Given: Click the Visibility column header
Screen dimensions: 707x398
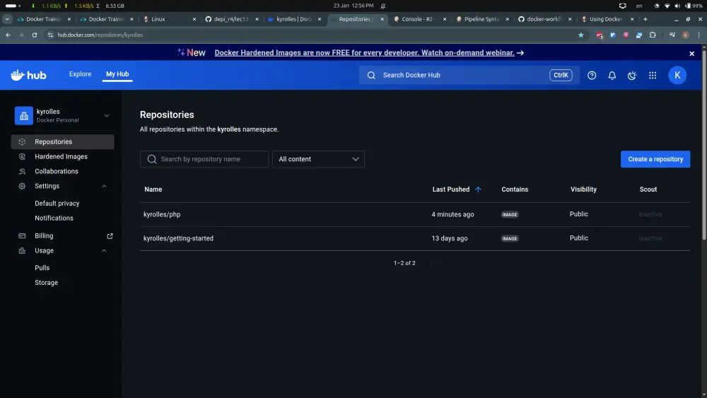Looking at the screenshot, I should (x=583, y=189).
